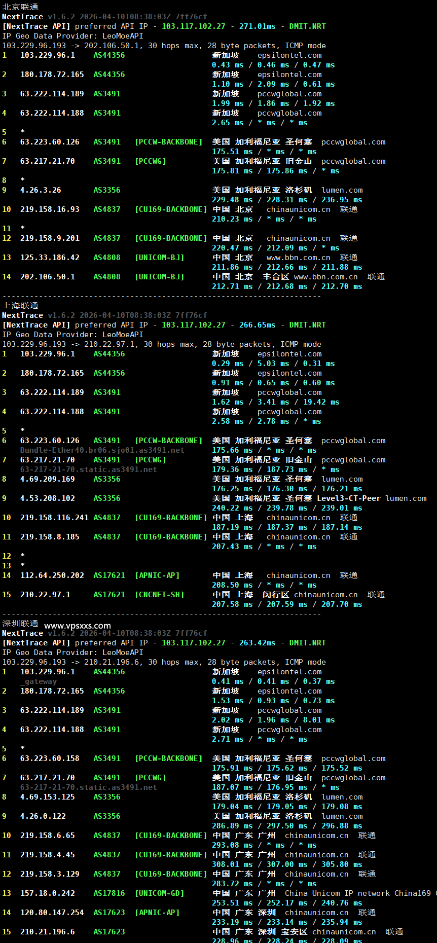437x943 pixels.
Task: Select the IP 219.158.116.241
Action: coord(54,518)
